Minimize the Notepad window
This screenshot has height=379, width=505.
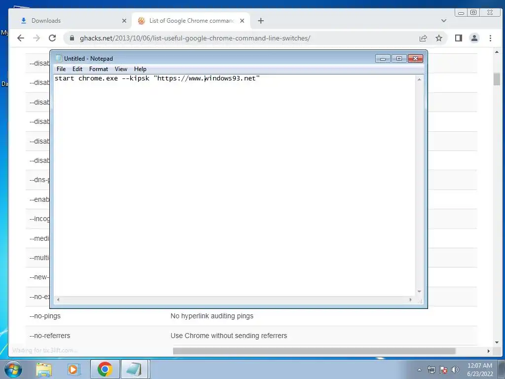pos(383,59)
